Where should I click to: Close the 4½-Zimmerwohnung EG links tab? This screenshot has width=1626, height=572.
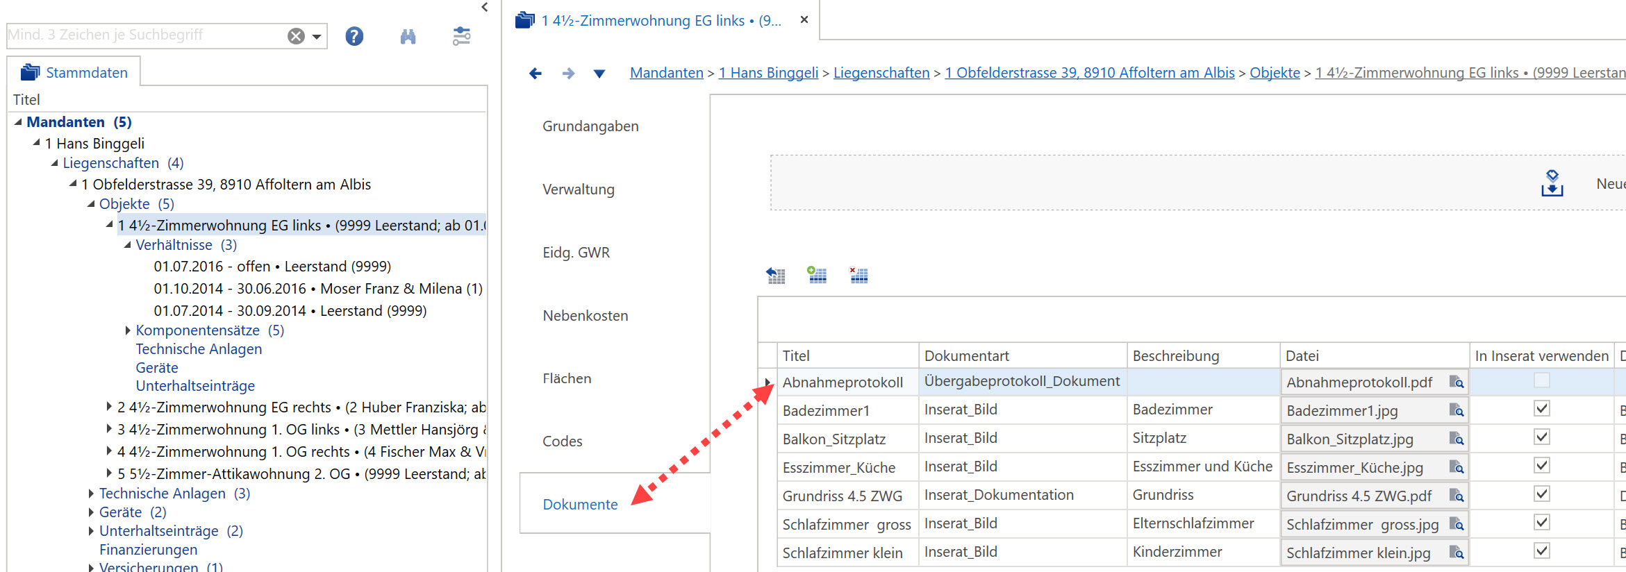click(804, 19)
